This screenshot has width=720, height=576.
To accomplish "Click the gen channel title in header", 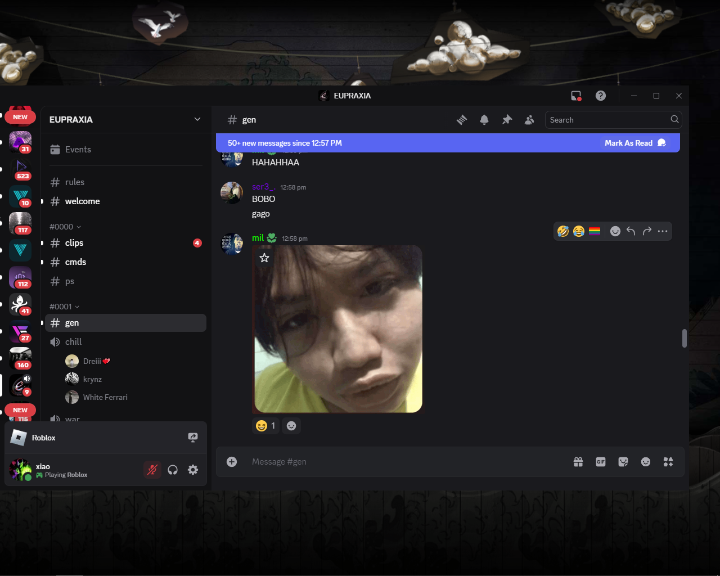I will coord(249,120).
